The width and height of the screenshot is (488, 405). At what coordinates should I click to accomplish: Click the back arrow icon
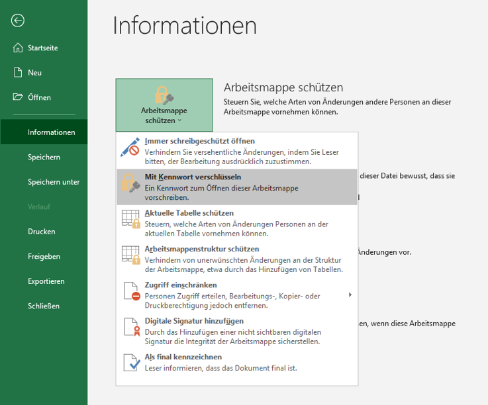[x=18, y=21]
